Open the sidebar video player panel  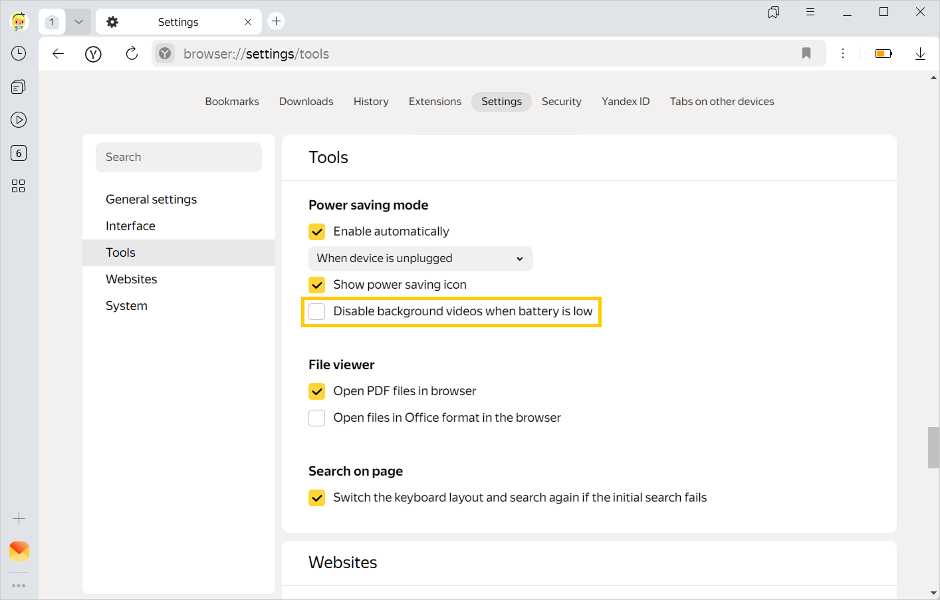(x=19, y=120)
